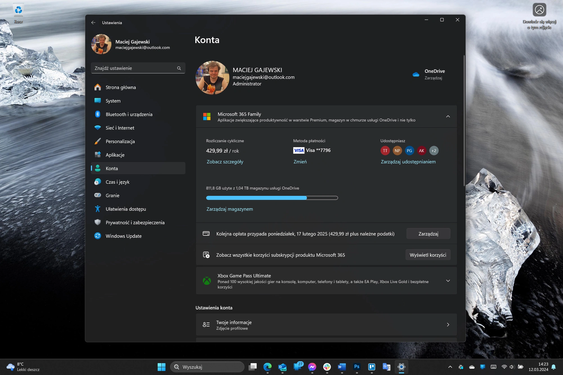Open the Windows Start menu
The image size is (563, 375).
(162, 367)
